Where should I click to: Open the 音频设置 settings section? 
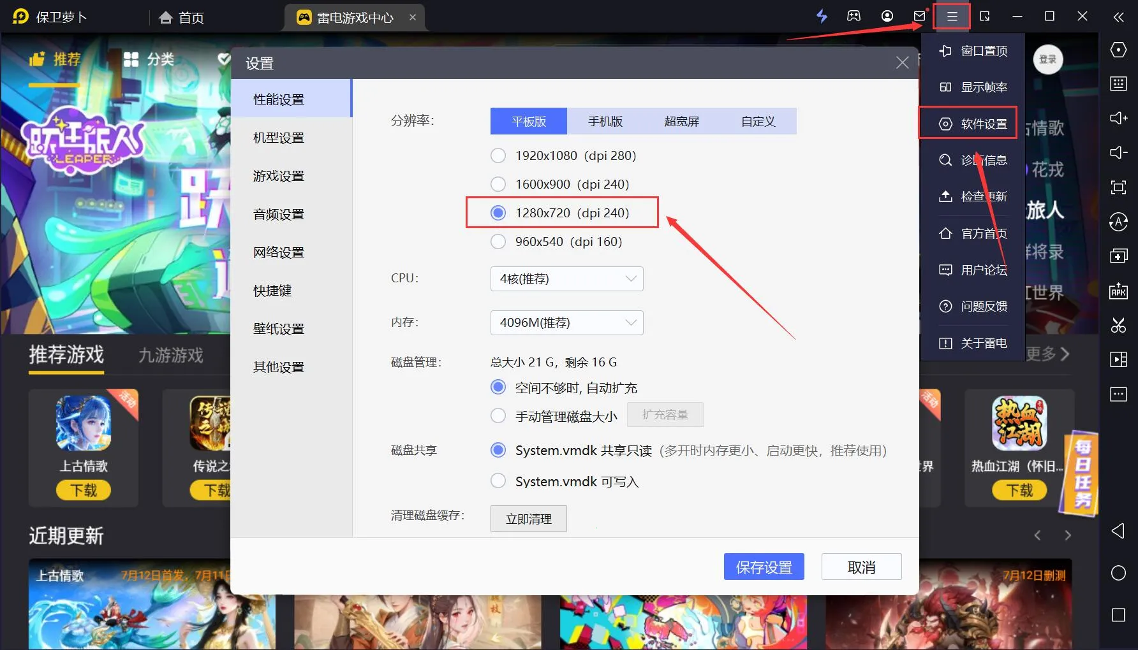tap(277, 214)
